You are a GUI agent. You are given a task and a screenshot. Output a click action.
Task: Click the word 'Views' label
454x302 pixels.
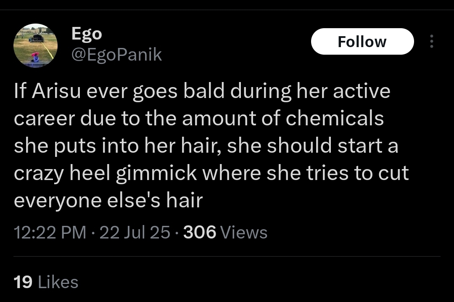click(x=244, y=232)
